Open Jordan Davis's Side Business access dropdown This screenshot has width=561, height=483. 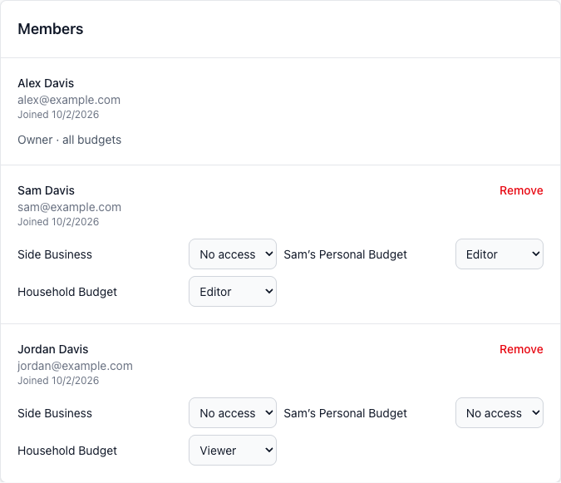(x=233, y=413)
